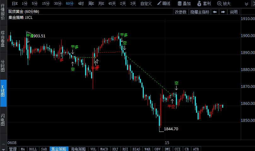Open 行情报价 sidebar panel

tap(3, 12)
